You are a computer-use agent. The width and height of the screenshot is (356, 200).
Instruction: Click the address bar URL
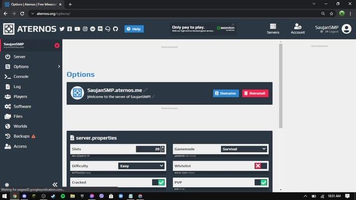(53, 13)
